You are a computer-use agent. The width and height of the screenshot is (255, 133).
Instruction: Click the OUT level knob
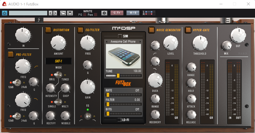click(238, 35)
